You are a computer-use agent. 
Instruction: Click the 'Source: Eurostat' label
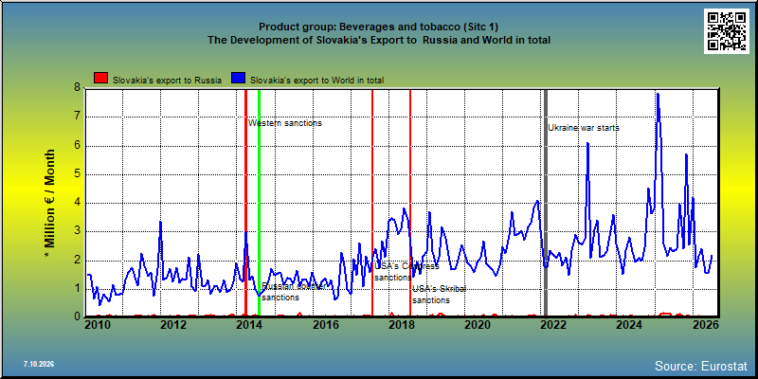coord(701,365)
